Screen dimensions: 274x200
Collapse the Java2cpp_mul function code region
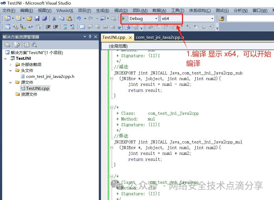tap(111, 147)
